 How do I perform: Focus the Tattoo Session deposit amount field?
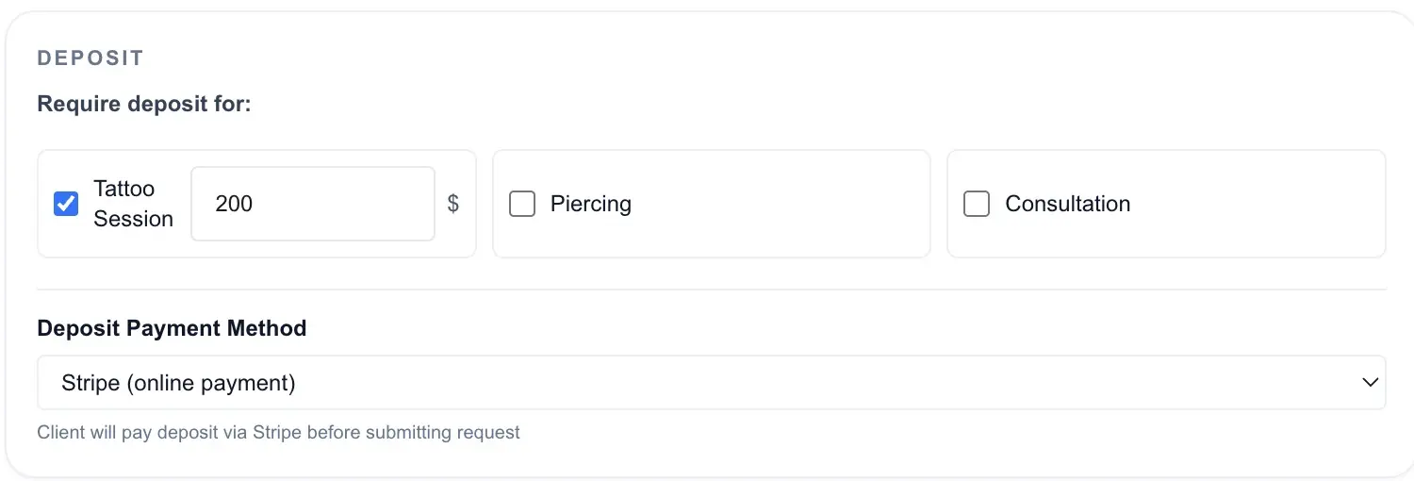pos(313,204)
